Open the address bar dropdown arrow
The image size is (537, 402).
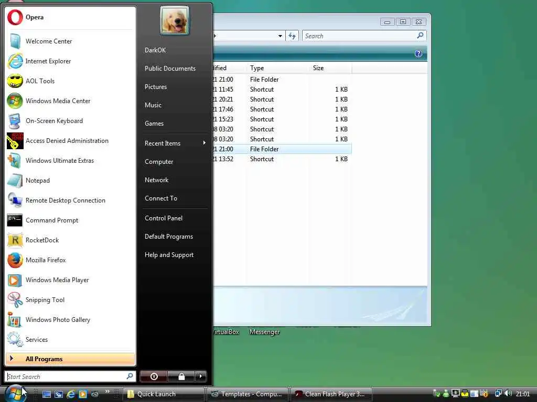pyautogui.click(x=280, y=36)
